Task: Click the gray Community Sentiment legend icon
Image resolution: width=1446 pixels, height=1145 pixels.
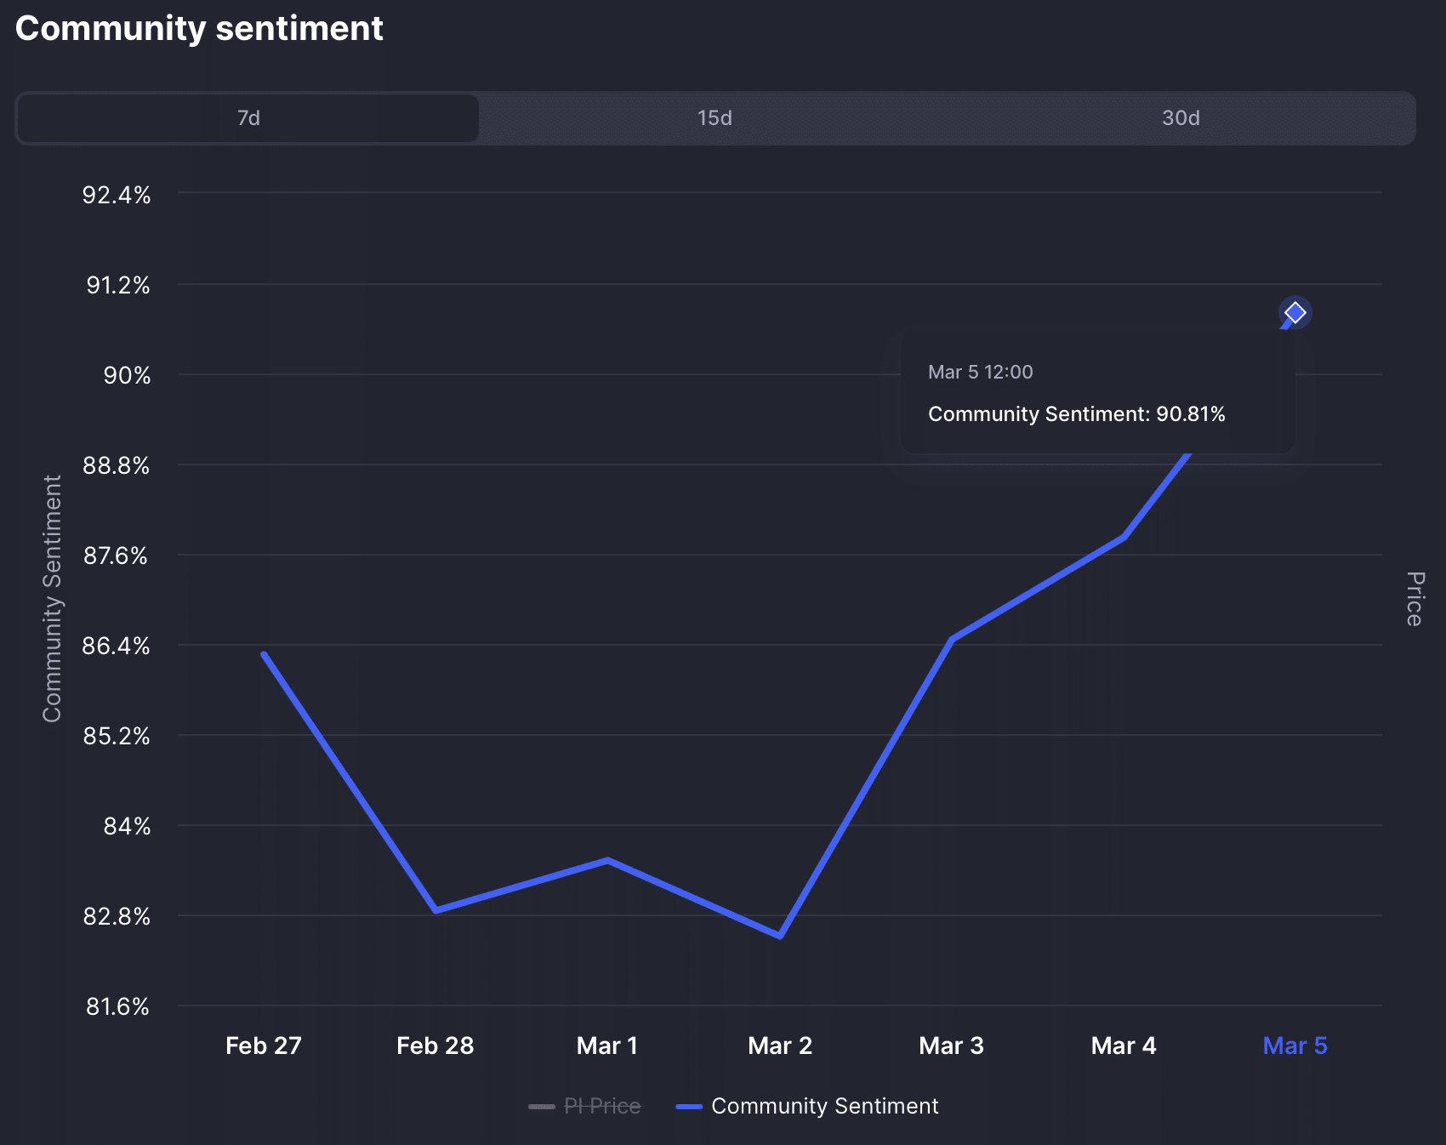Action: (689, 1106)
